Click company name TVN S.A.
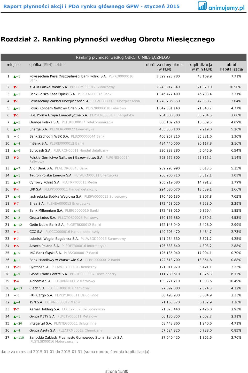This screenshot has width=248, height=373. coord(36,302)
